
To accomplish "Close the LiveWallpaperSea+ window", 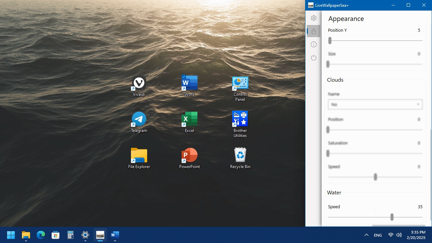I will pos(424,5).
